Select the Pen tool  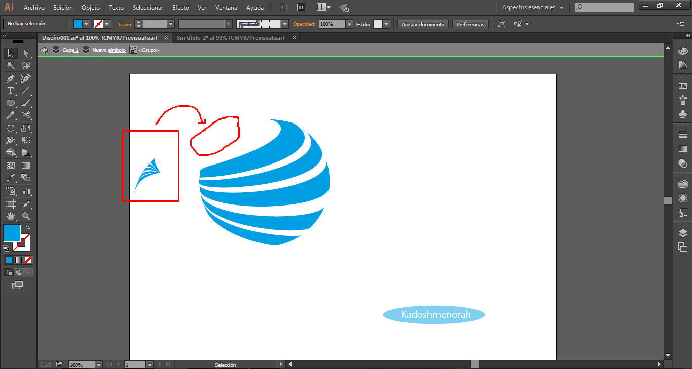[10, 78]
